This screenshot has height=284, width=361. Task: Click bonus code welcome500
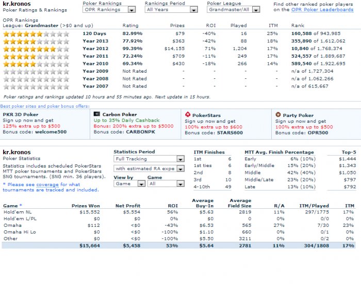click(x=51, y=132)
